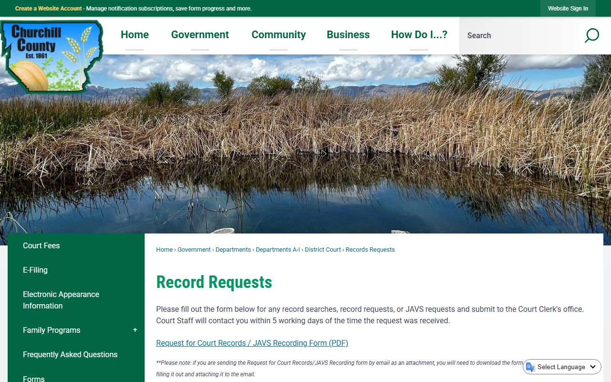Screen dimensions: 611x382
Task: Expand the Family Programs submenu
Action: click(135, 330)
